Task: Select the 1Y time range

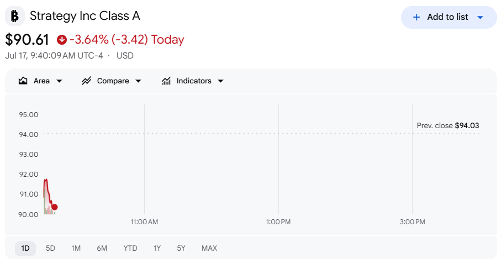Action: (157, 248)
